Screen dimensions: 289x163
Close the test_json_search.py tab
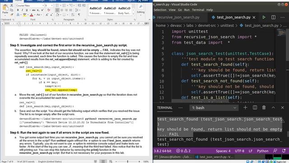(x=254, y=17)
